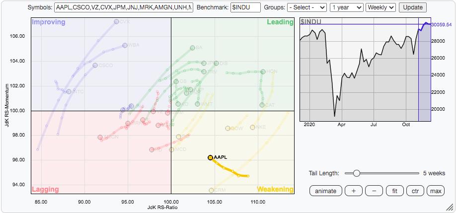Image resolution: width=456 pixels, height=213 pixels.
Task: Click the Symbols input field
Action: 124,7
